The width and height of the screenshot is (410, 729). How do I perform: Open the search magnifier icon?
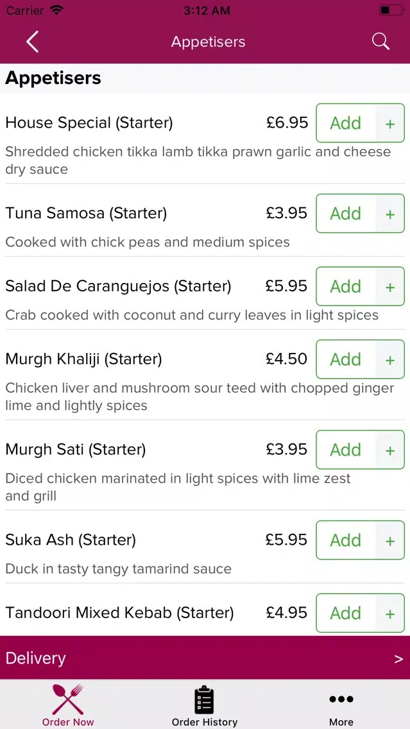click(x=380, y=41)
